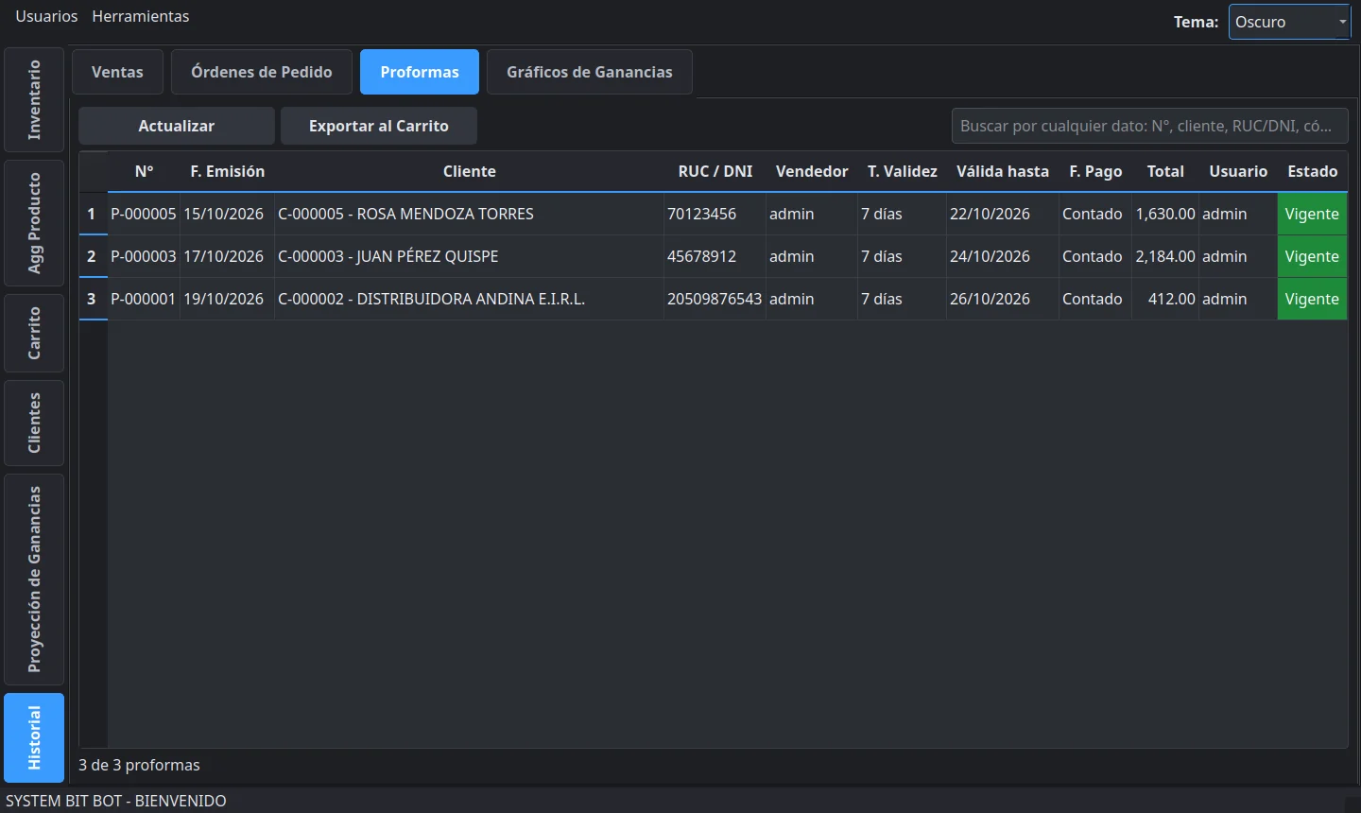Expand the Tema dropdown showing Oscuro

click(x=1290, y=22)
